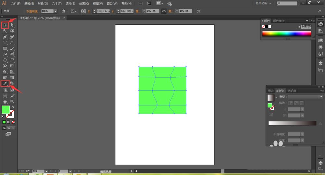The image size is (325, 175).
Task: Select the Artboard tool
Action: coord(5,96)
